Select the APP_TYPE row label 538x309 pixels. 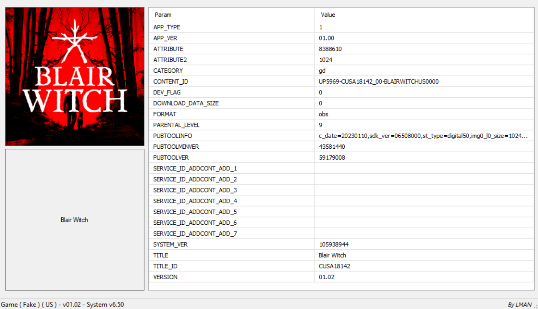(167, 27)
